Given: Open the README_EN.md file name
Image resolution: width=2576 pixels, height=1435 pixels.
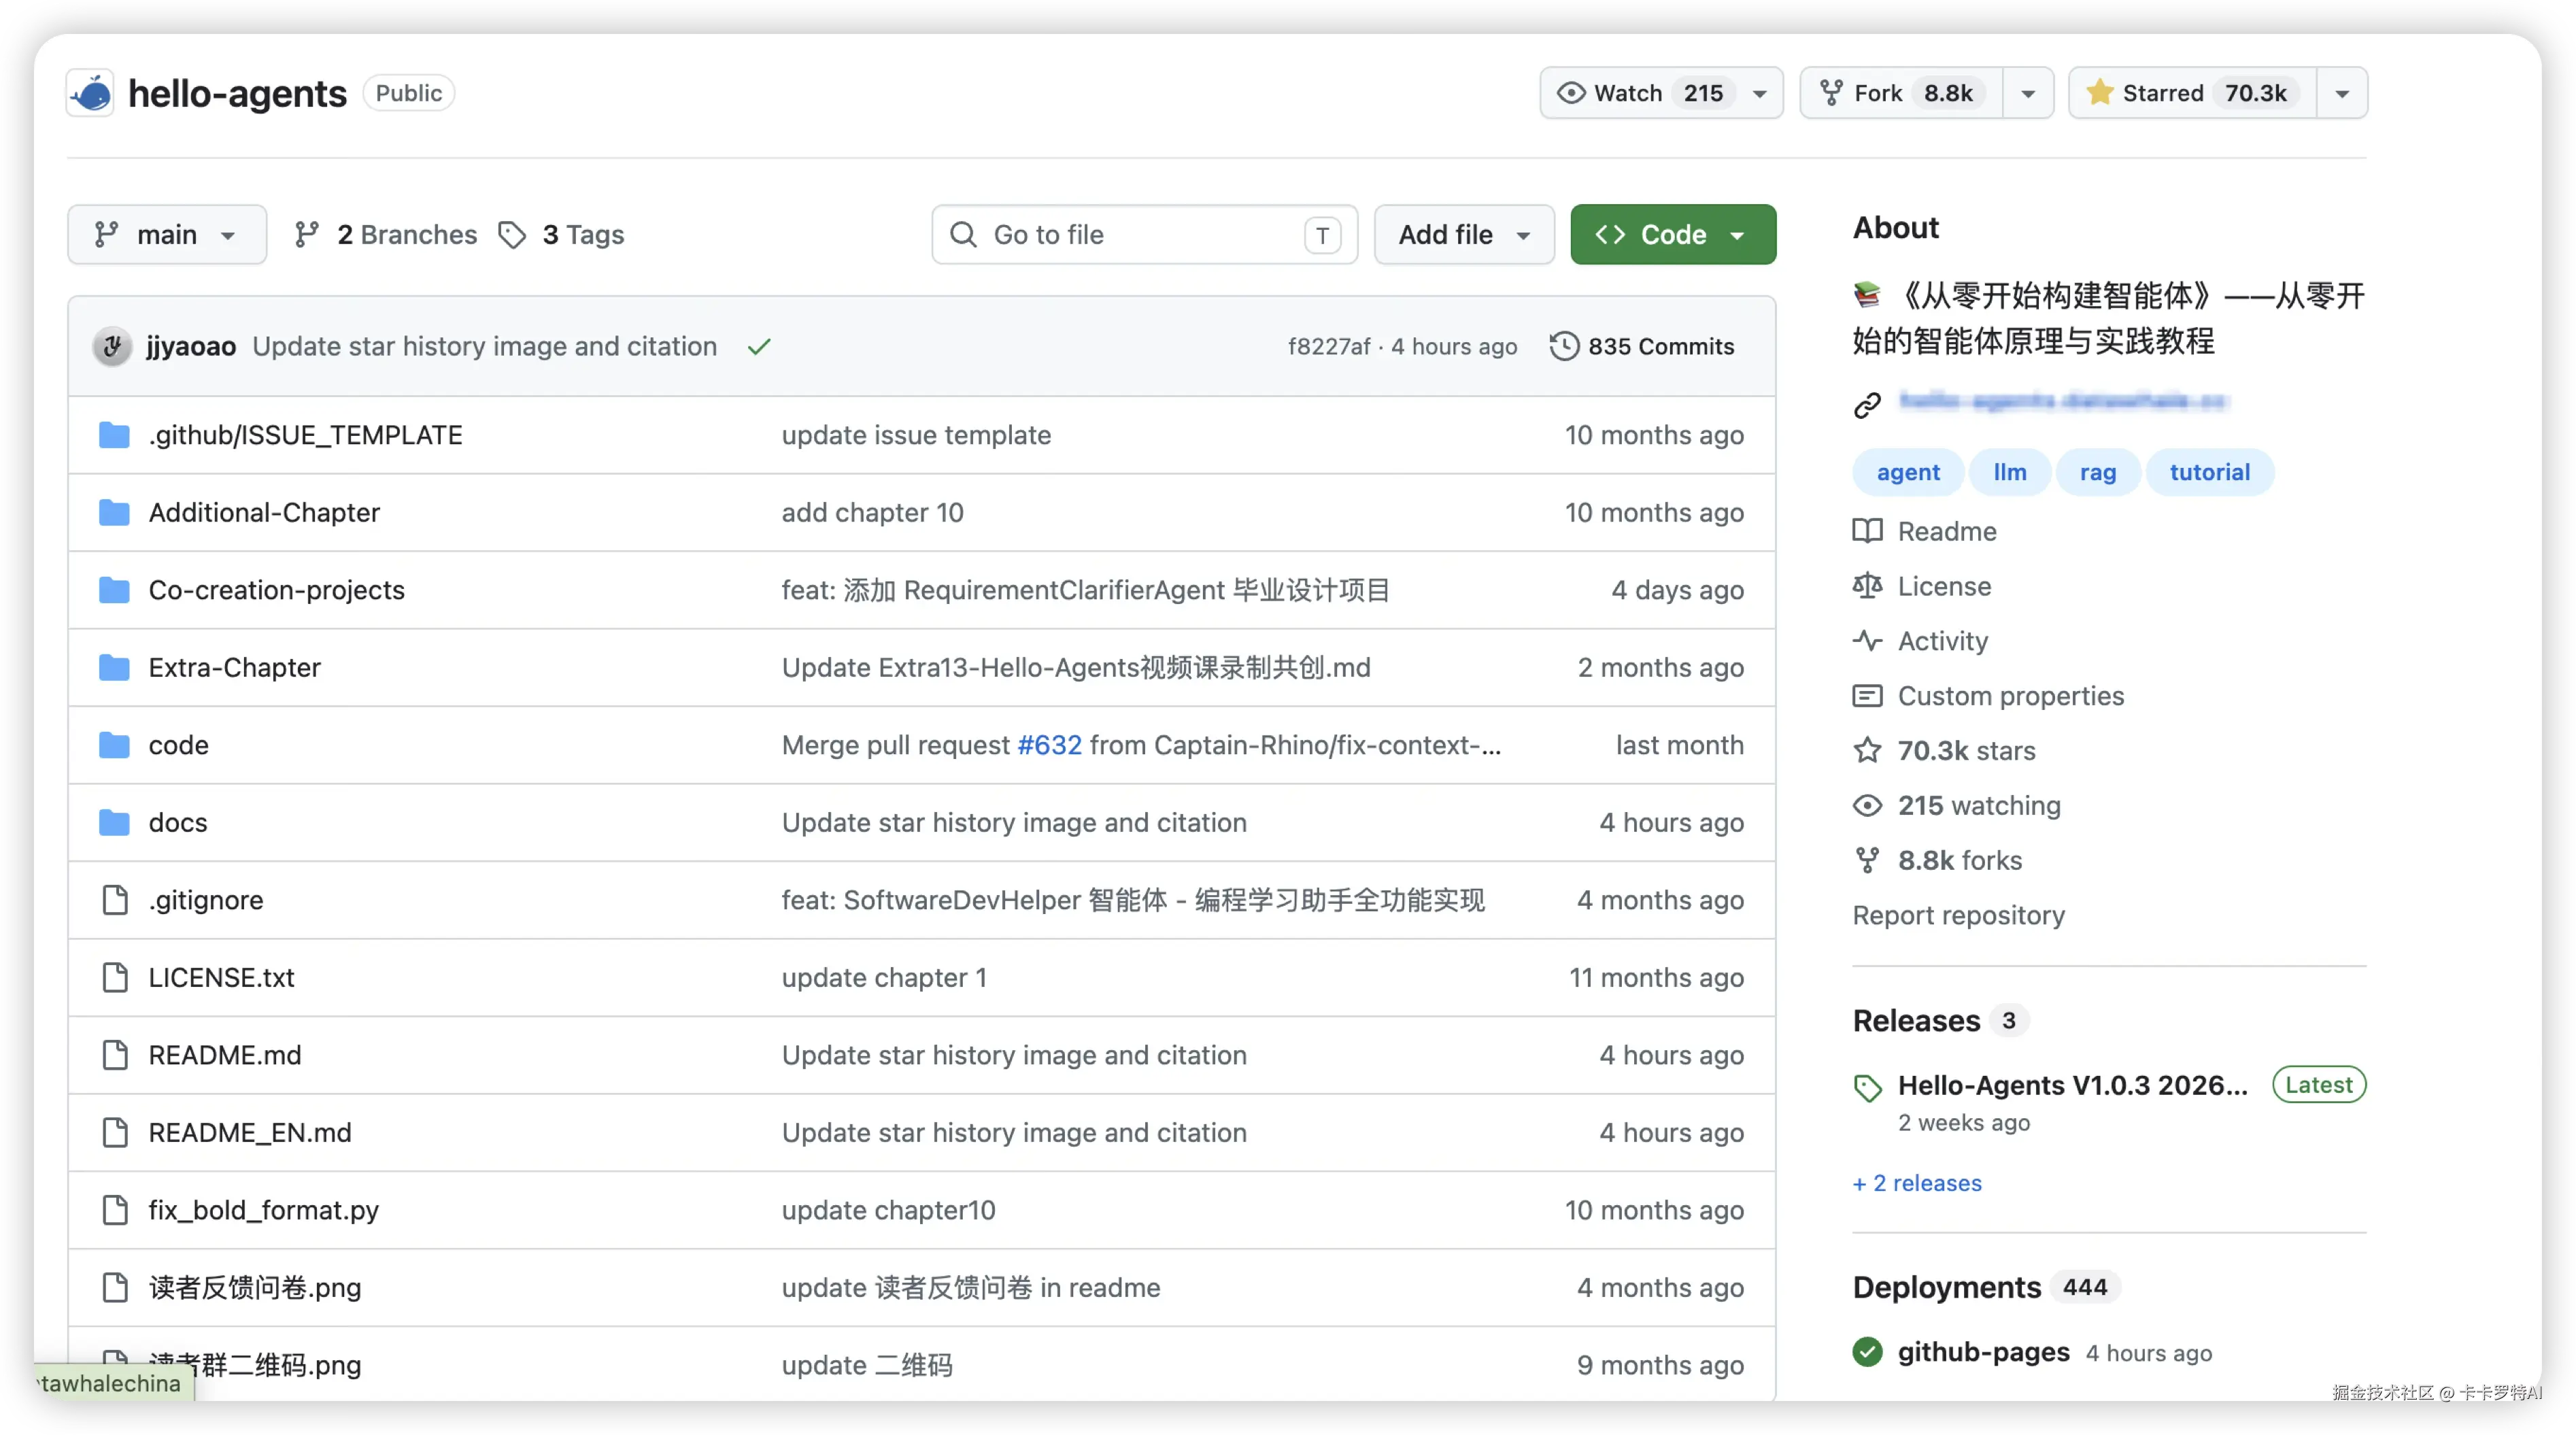Looking at the screenshot, I should pyautogui.click(x=250, y=1133).
